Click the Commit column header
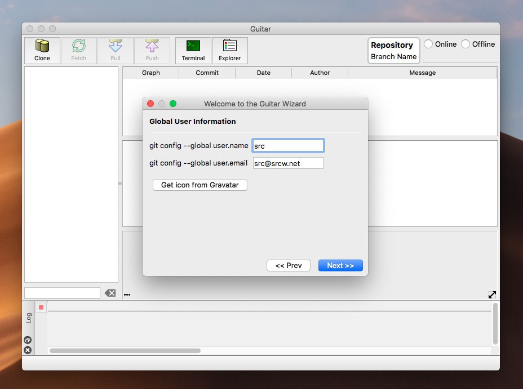This screenshot has height=389, width=523. (207, 73)
